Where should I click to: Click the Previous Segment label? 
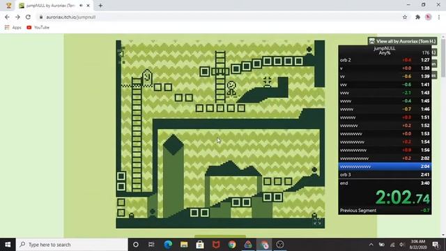point(358,211)
